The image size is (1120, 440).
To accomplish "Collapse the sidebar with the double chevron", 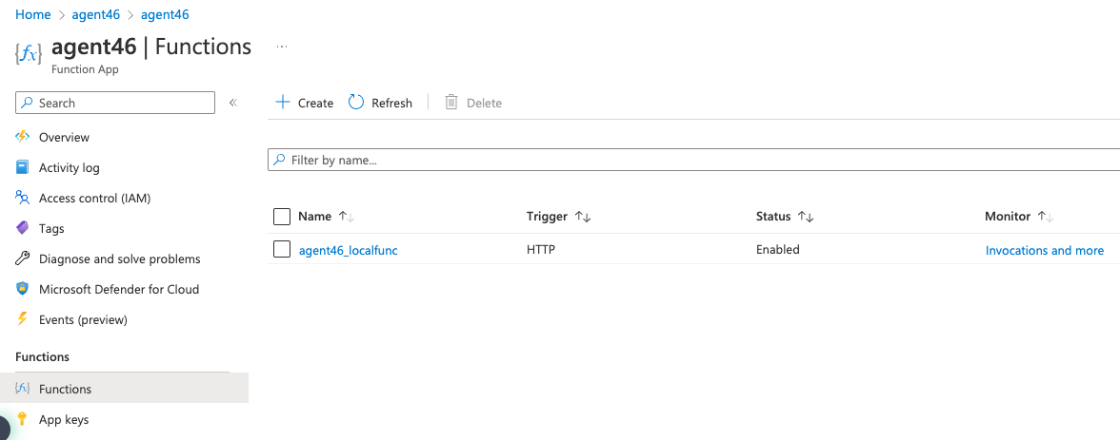I will point(232,103).
